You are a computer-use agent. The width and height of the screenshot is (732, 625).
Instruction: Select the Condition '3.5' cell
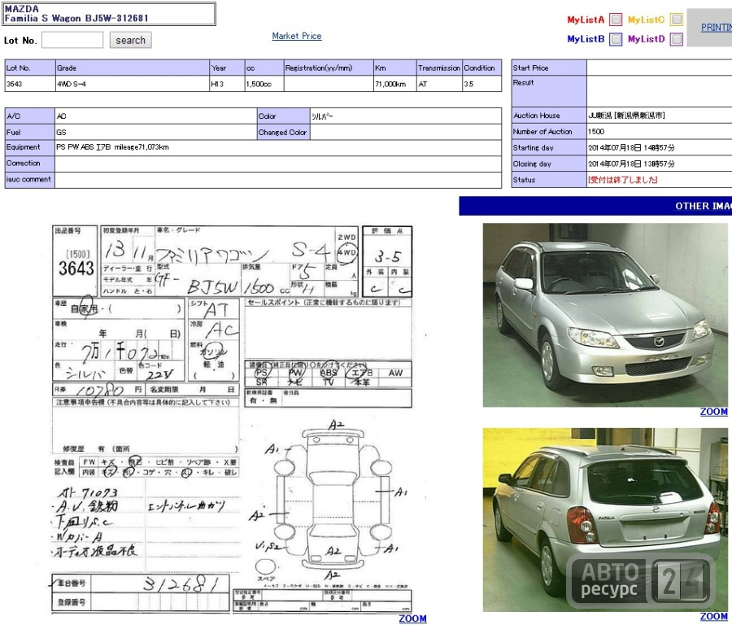click(482, 84)
